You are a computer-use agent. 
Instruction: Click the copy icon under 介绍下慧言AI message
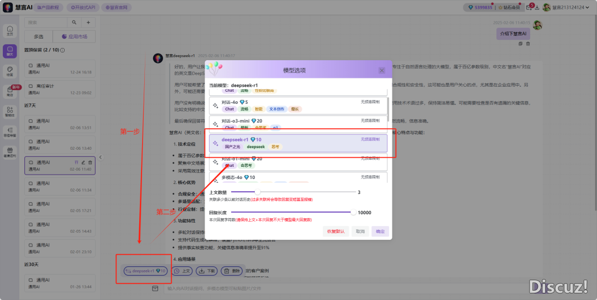(521, 44)
